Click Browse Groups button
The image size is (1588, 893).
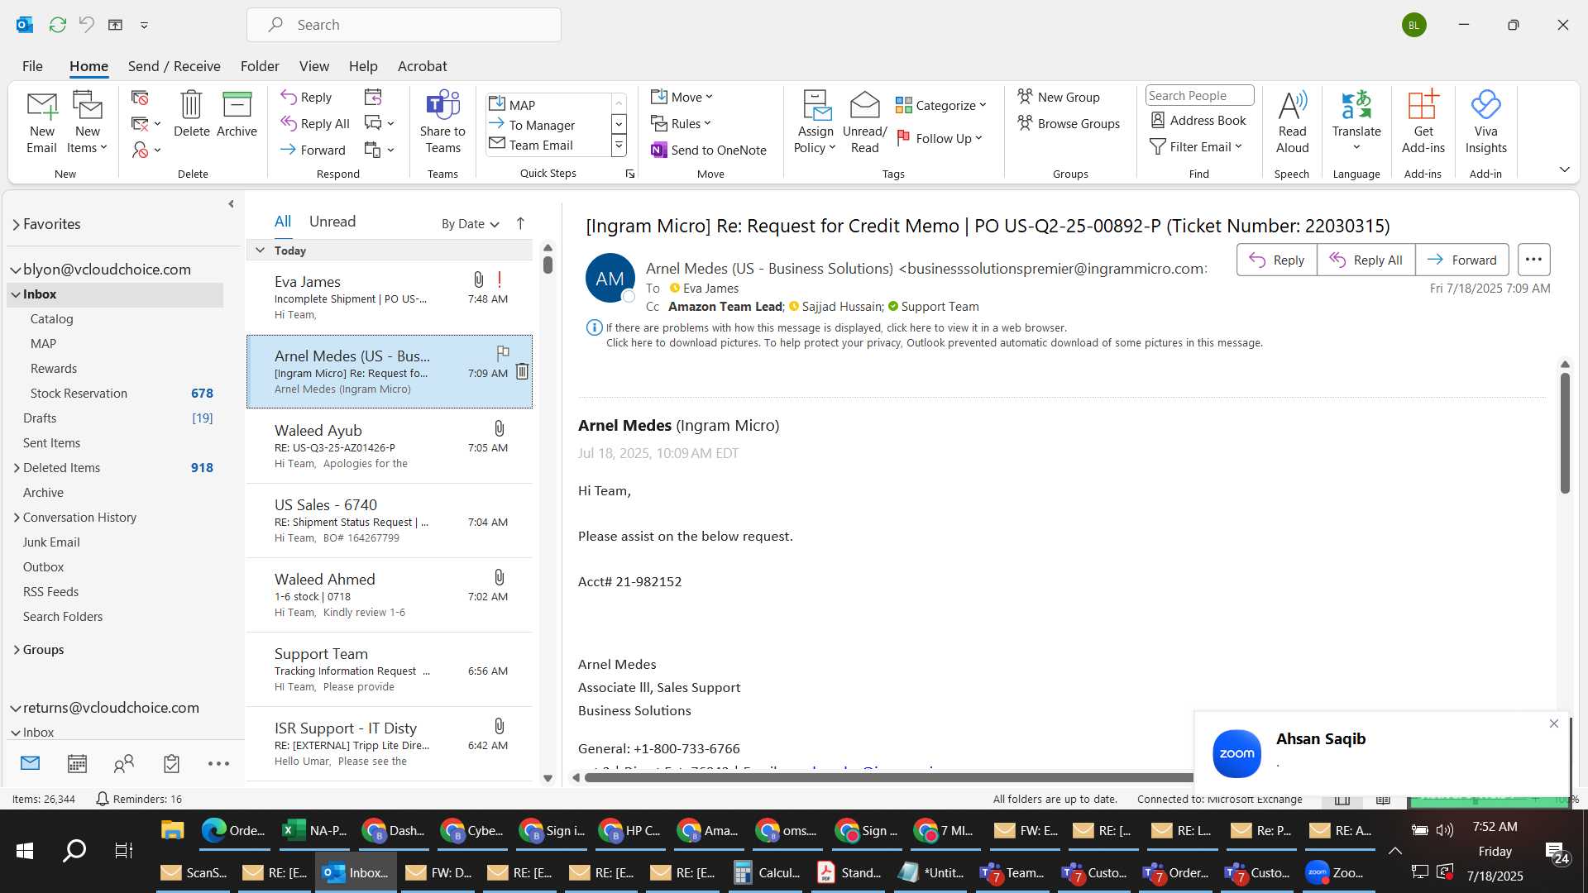click(x=1069, y=123)
